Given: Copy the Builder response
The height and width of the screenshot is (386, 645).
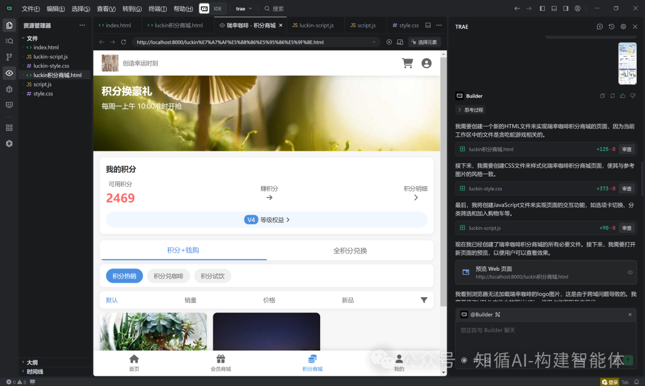Looking at the screenshot, I should point(602,96).
